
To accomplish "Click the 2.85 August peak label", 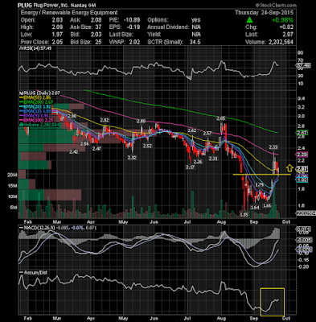I will click(x=221, y=118).
